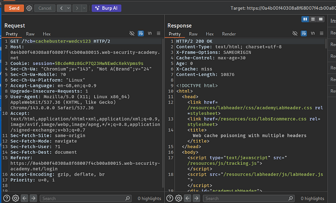This screenshot has width=336, height=203.
Task: Click the 'Sec-Fetch-Dest: document' request line
Action: pyautogui.click(x=44, y=152)
